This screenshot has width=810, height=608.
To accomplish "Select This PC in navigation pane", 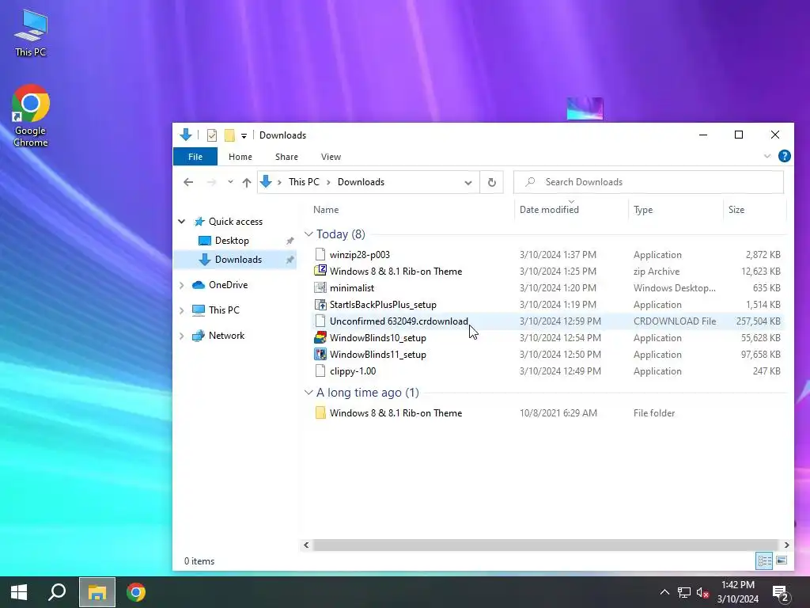I will [224, 310].
